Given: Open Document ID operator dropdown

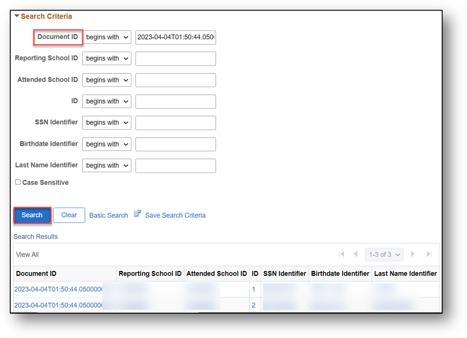Looking at the screenshot, I should point(107,37).
